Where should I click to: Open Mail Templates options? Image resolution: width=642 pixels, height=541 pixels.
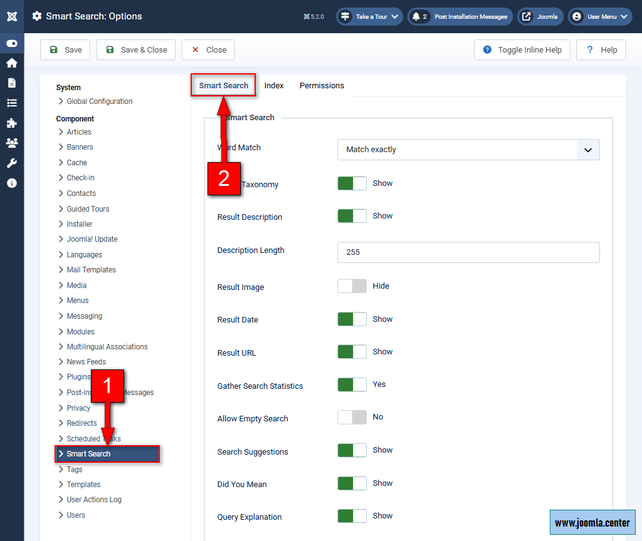(x=92, y=270)
